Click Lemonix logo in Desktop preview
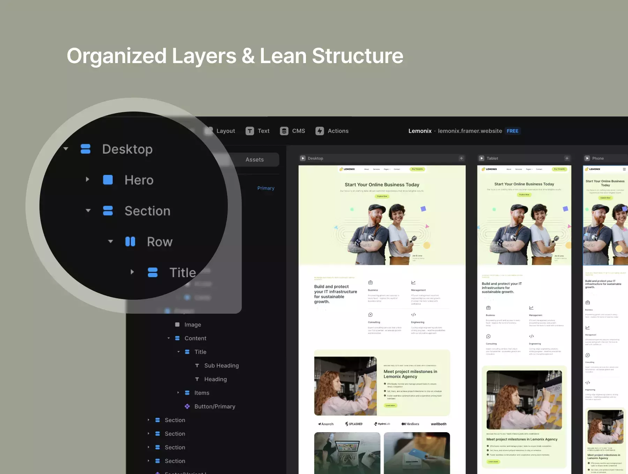Viewport: 628px width, 474px height. pos(347,169)
